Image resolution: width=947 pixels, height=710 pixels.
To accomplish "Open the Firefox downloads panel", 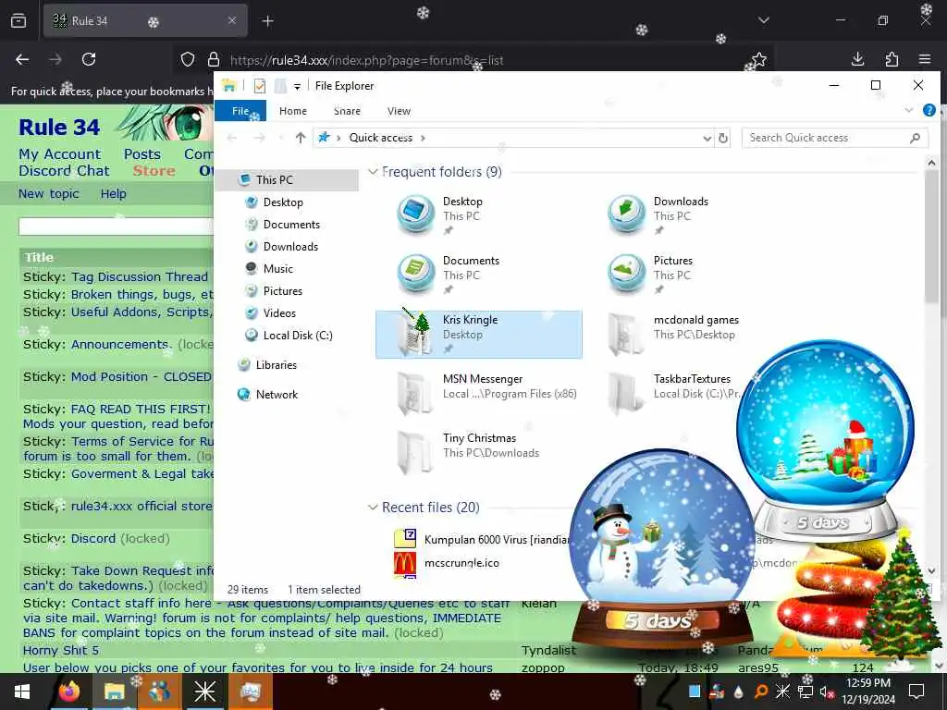I will coord(857,59).
